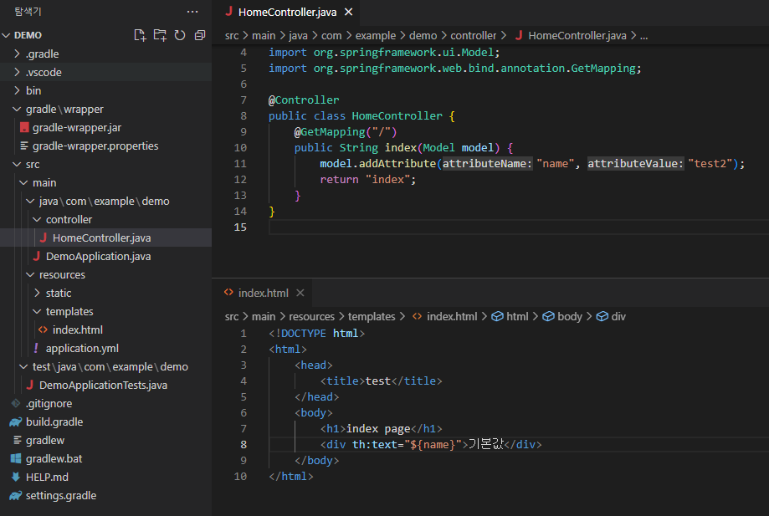Open gradle-wrapper.jar file
Image resolution: width=769 pixels, height=516 pixels.
(105, 127)
